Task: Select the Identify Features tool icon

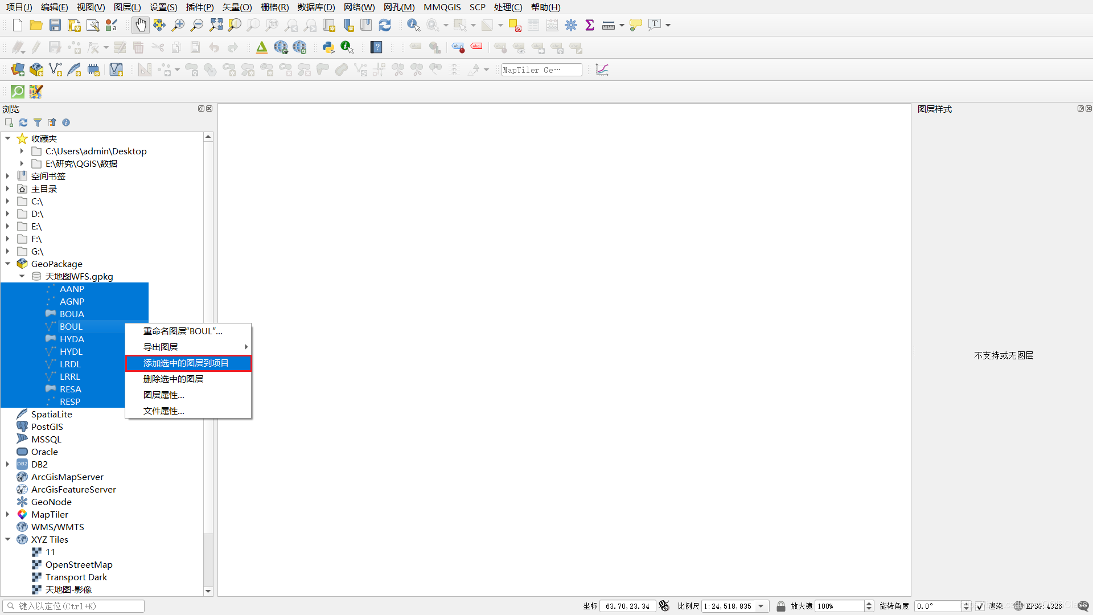Action: click(413, 25)
